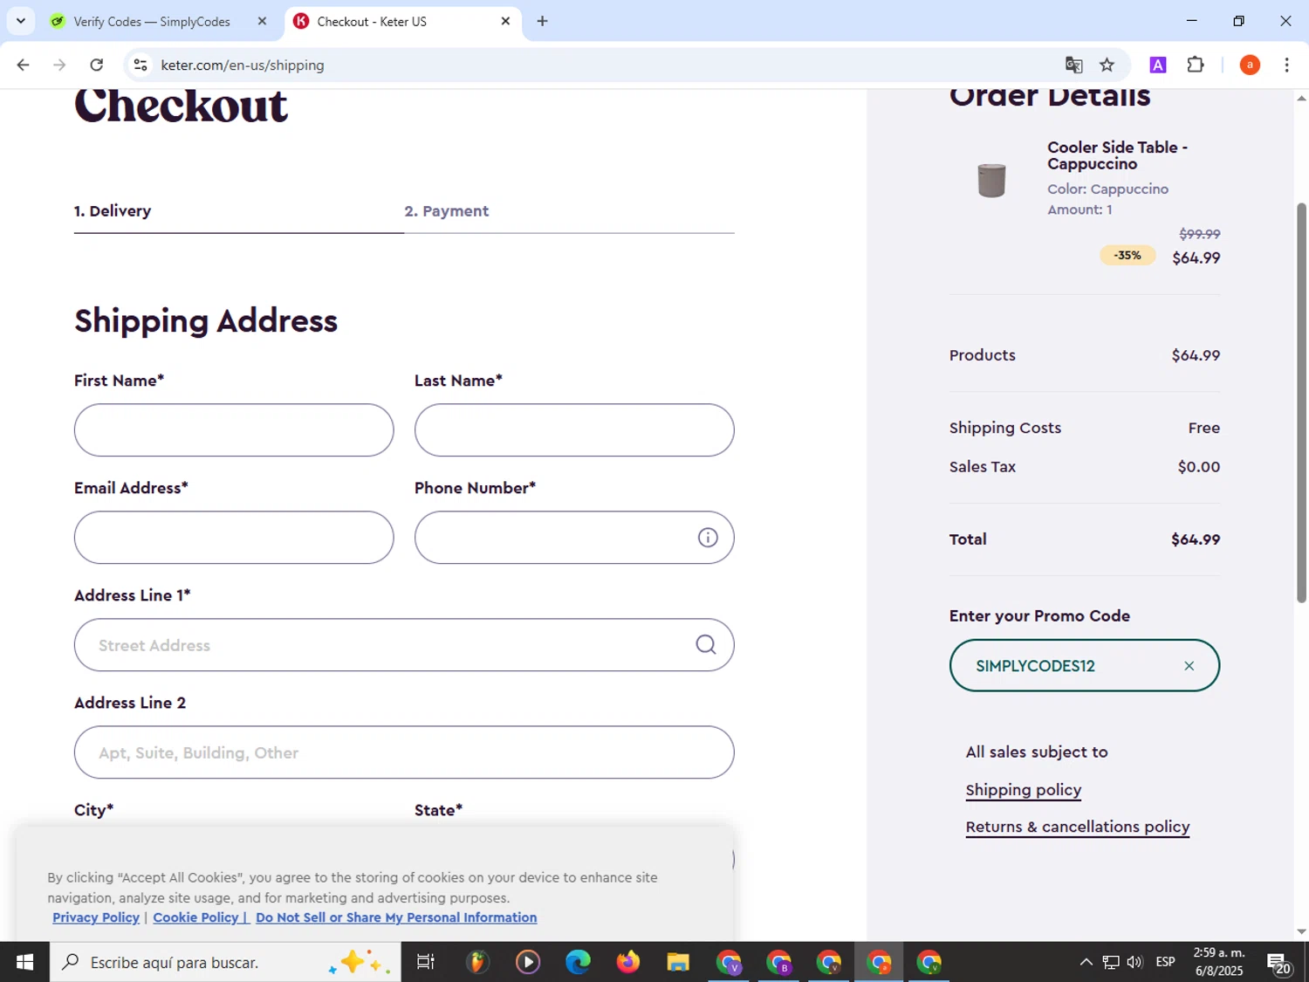This screenshot has width=1309, height=982.
Task: Open File Explorer from the taskbar
Action: point(678,962)
